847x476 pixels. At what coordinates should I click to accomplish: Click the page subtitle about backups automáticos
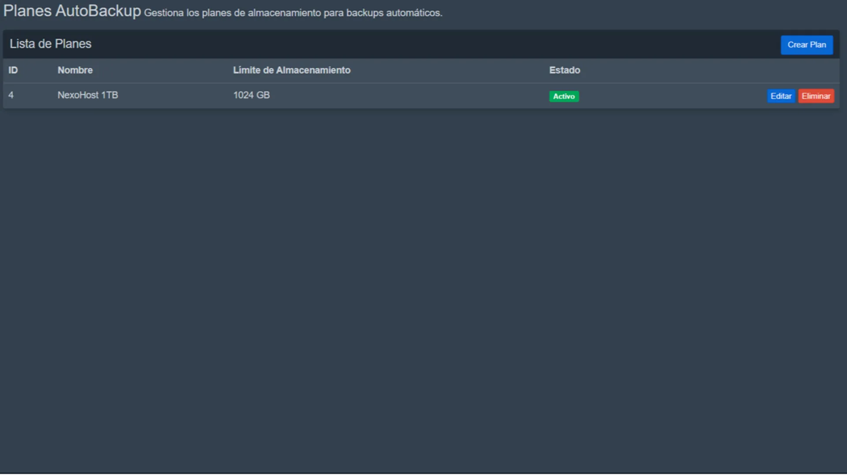293,13
